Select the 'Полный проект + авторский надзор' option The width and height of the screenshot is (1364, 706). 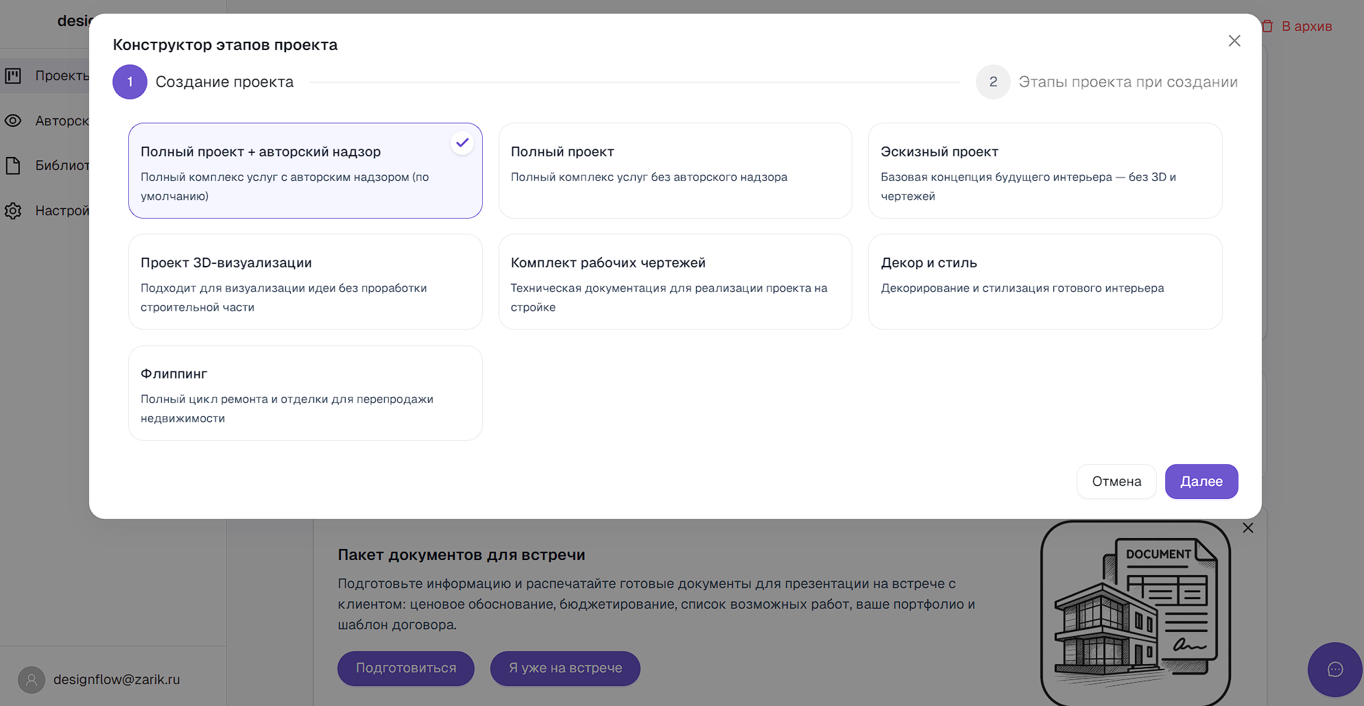click(305, 171)
